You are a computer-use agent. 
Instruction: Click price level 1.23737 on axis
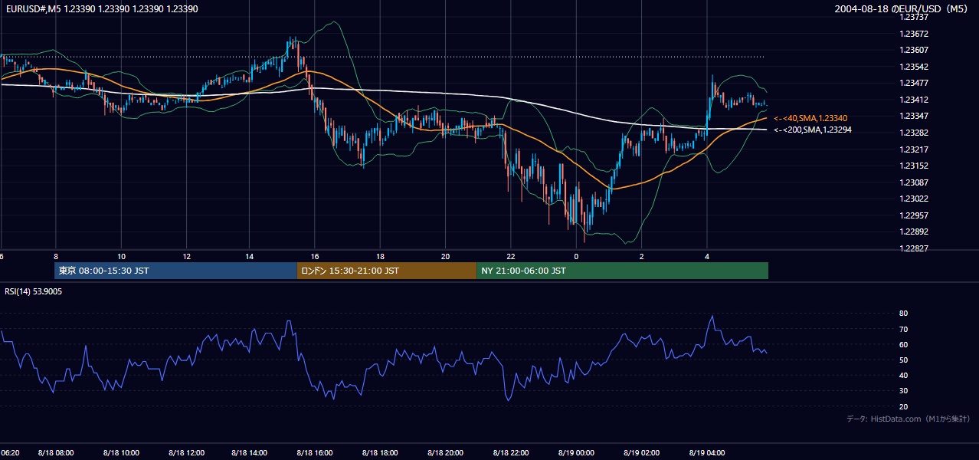click(915, 17)
